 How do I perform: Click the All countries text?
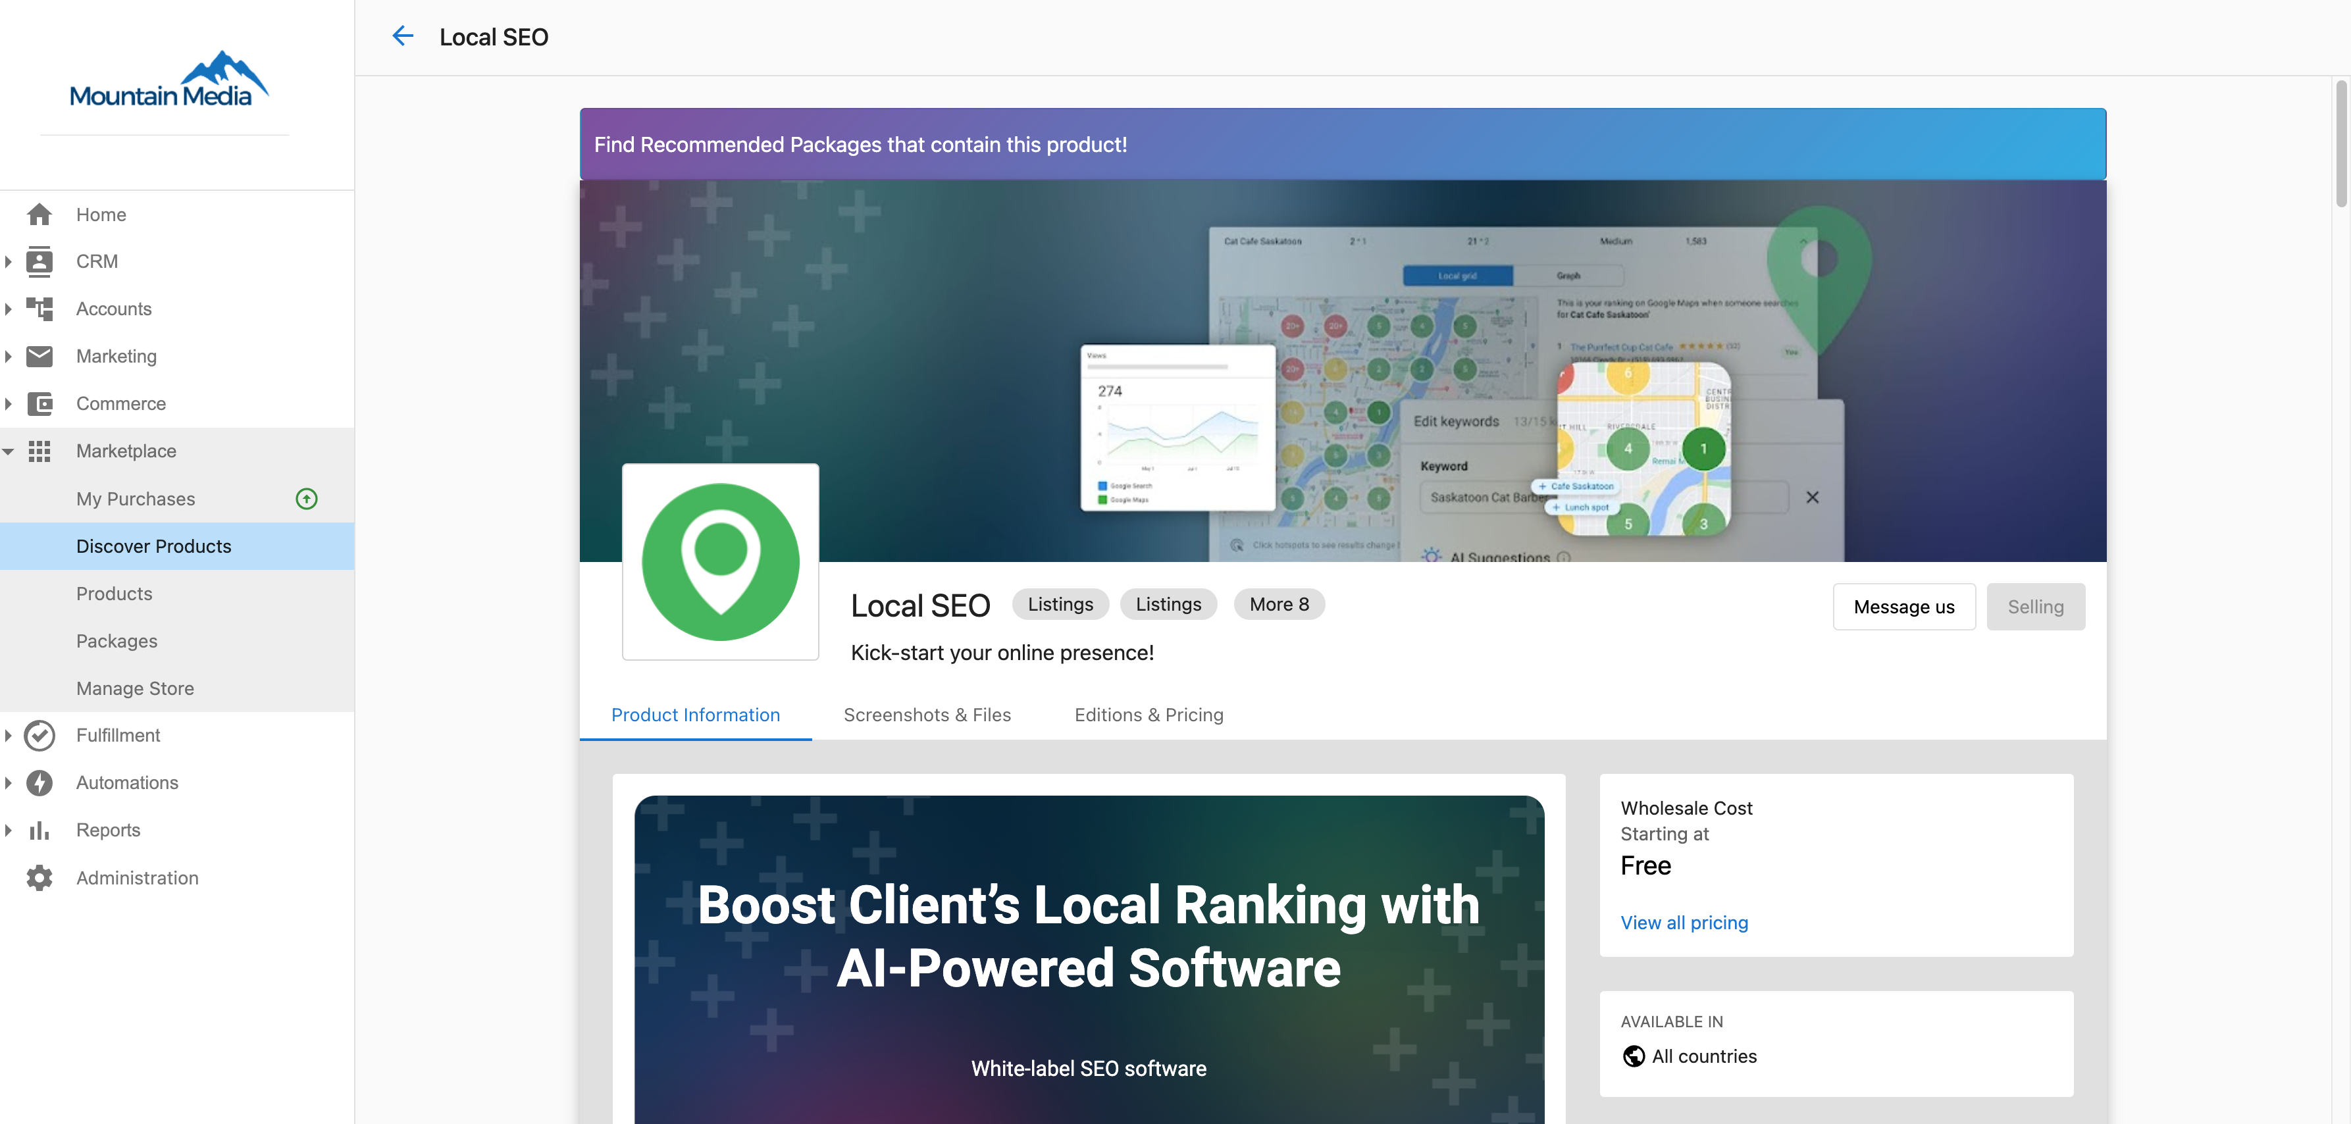pos(1704,1056)
